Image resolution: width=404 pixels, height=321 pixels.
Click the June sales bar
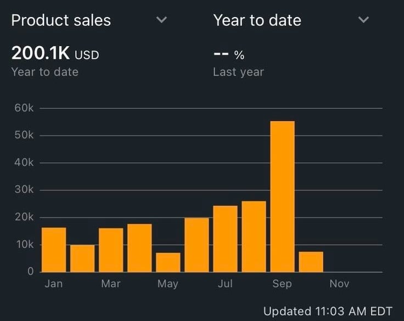tap(197, 245)
